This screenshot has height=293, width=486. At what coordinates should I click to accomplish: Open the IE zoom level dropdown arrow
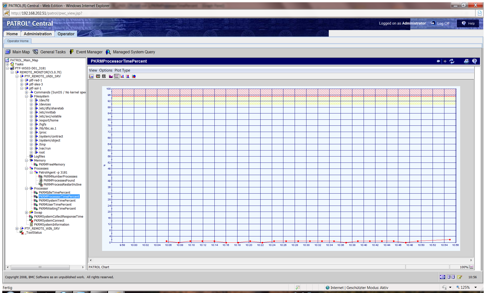[475, 287]
